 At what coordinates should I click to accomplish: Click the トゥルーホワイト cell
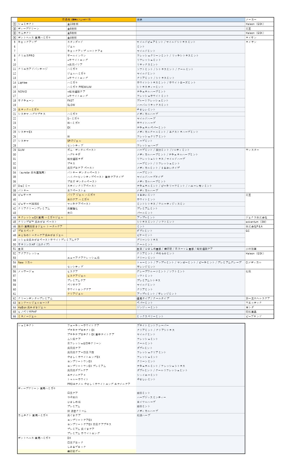101,379
